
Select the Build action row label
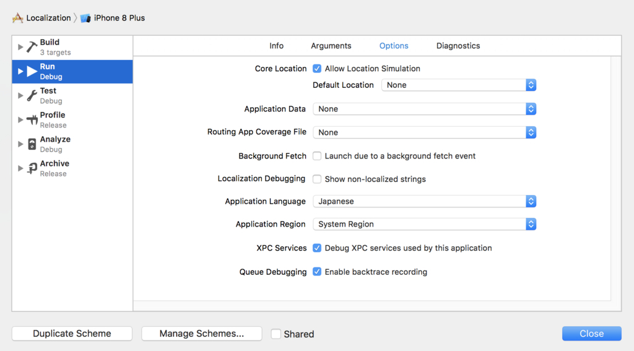tap(50, 42)
